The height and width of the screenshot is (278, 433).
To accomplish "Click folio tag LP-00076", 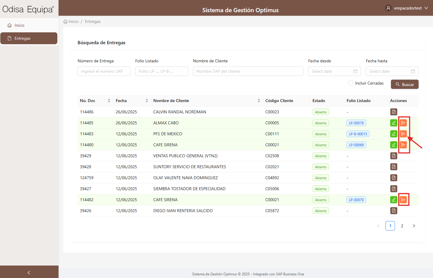I will click(x=356, y=123).
